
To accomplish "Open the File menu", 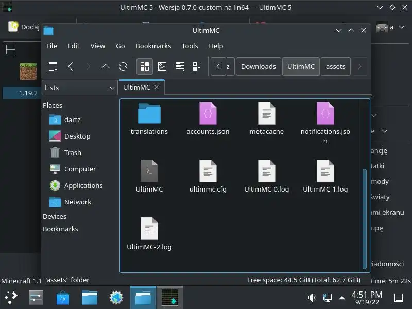I will (x=51, y=46).
